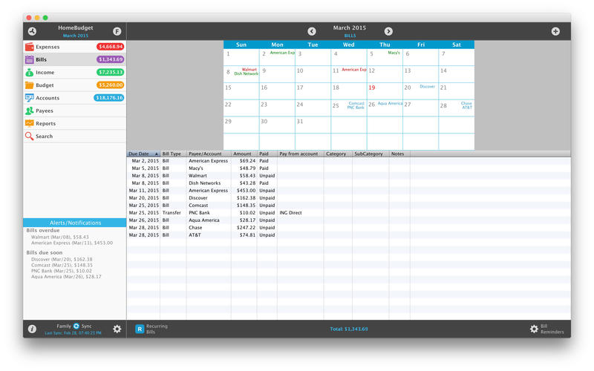Viewport: 594px width, 371px height.
Task: Advance to next month with right arrow
Action: [x=388, y=31]
